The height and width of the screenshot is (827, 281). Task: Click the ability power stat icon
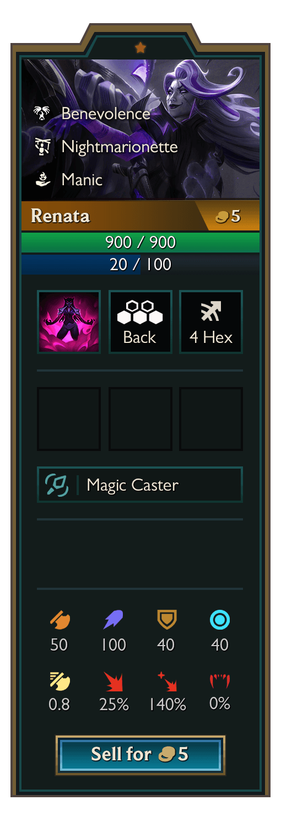point(114,621)
